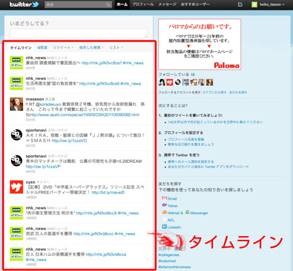Click the Paloma advertisement banner
The height and width of the screenshot is (271, 293).
click(200, 45)
